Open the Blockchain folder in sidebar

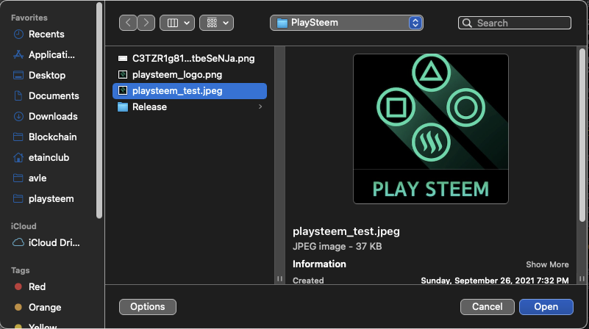pos(53,137)
